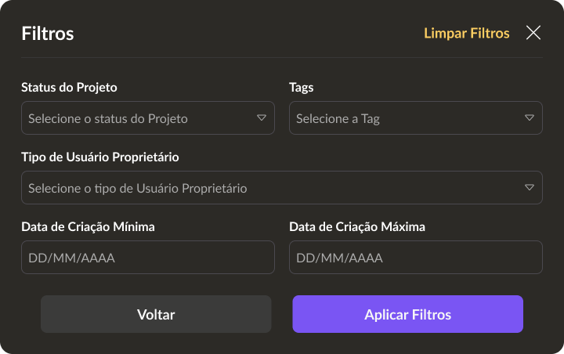
Task: Focus the Data de Criação Mínima field
Action: coord(148,258)
